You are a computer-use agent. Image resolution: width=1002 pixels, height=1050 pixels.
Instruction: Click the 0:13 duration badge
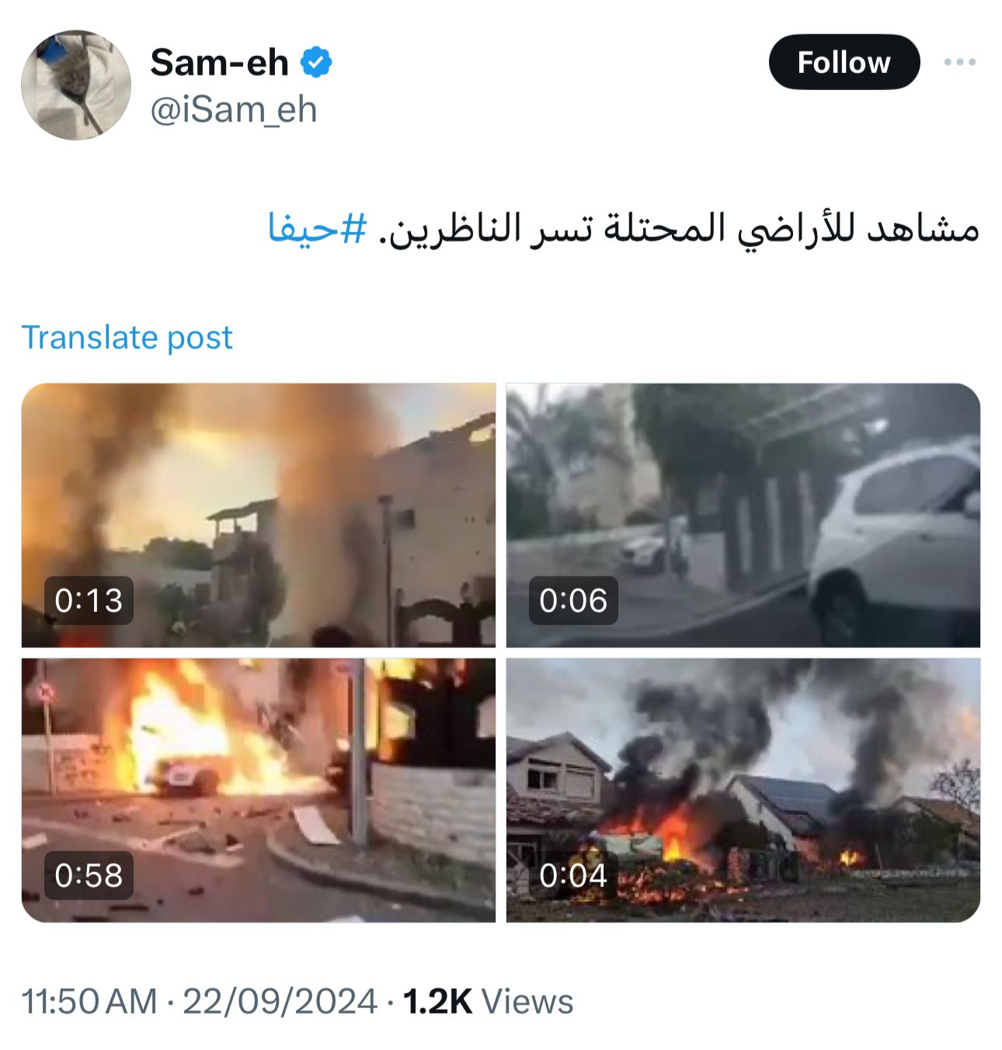pyautogui.click(x=89, y=600)
